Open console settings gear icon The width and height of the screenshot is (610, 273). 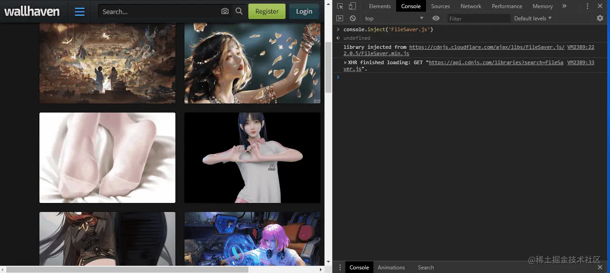tap(600, 18)
